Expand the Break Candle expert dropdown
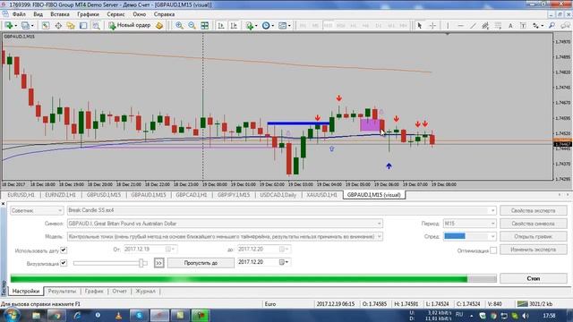Viewport: 573px width, 322px height. coord(492,211)
